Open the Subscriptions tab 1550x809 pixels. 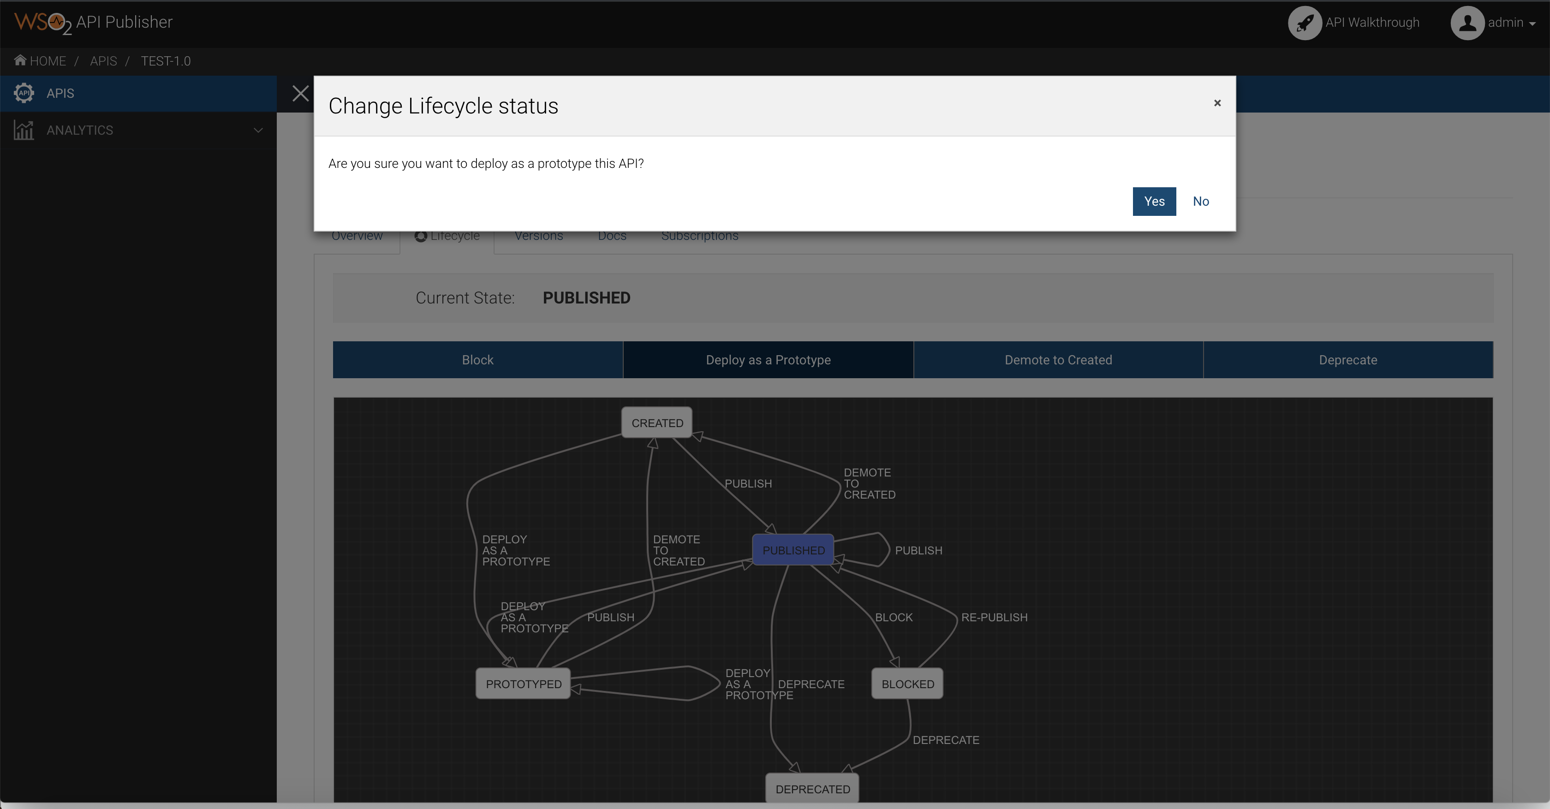(699, 235)
